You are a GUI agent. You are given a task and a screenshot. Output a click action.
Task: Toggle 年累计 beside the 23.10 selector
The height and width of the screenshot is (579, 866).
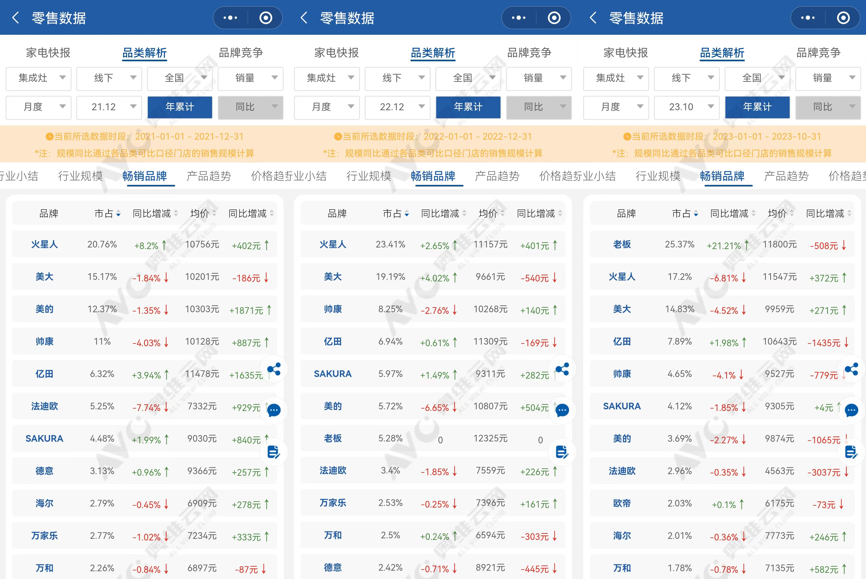coord(757,107)
